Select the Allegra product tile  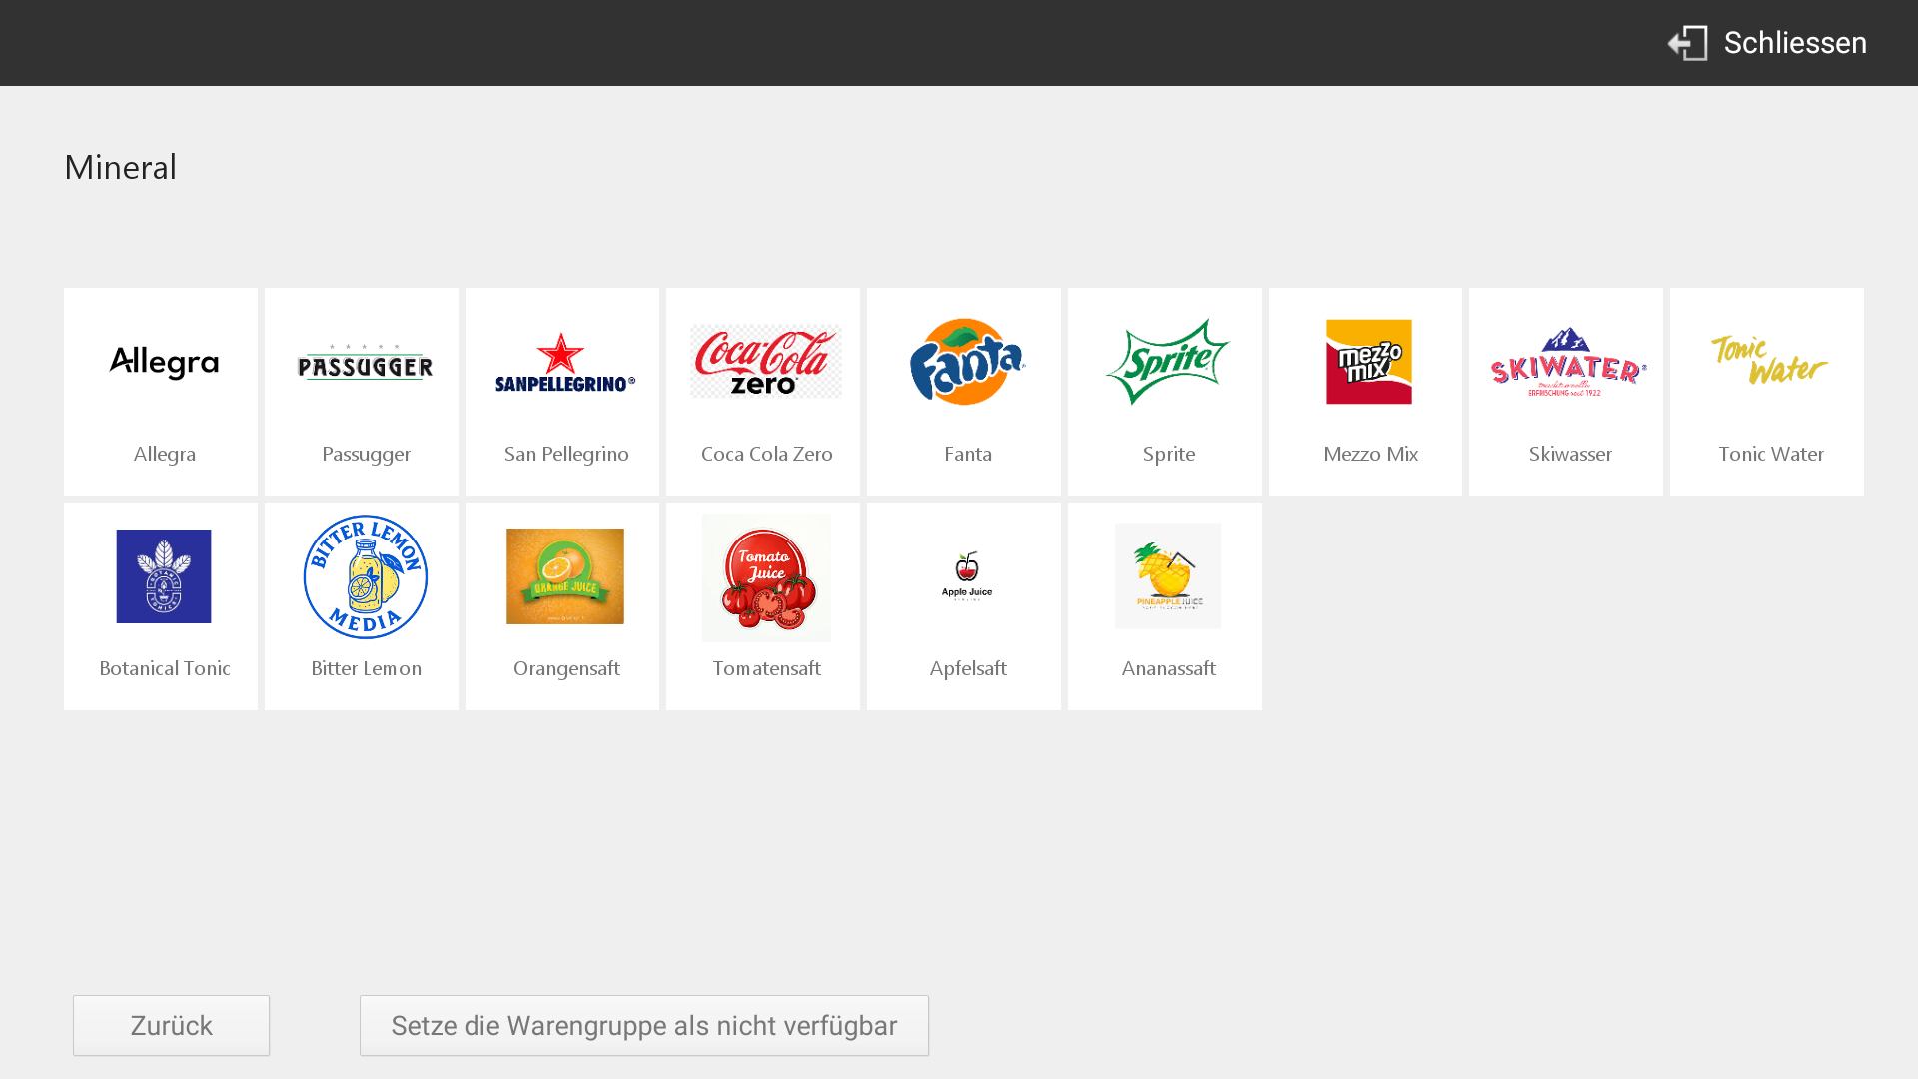coord(161,392)
